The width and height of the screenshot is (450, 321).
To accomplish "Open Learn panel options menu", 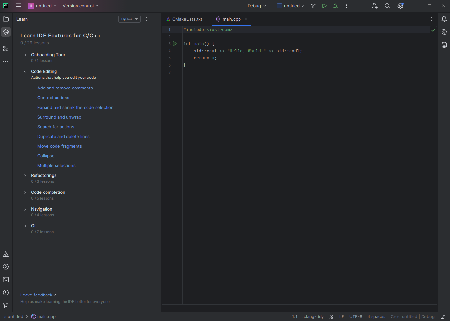I will pyautogui.click(x=146, y=19).
